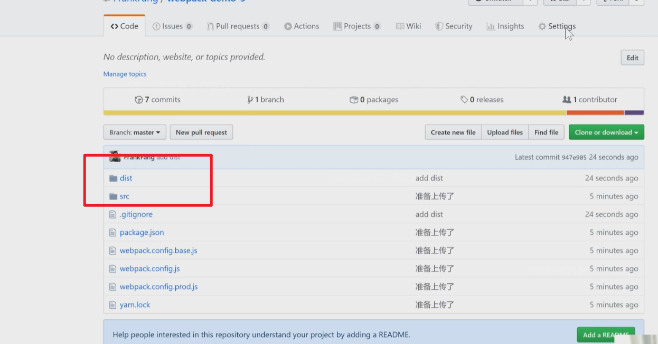View the 1 contributor link
Screen dimensions: 658x344
click(x=590, y=100)
